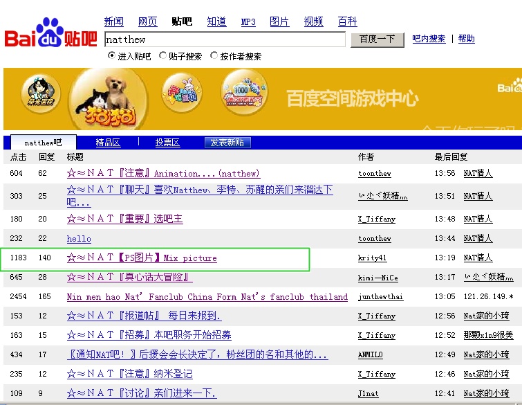Switch to the 投票区 tab
The image size is (522, 405).
click(x=168, y=143)
